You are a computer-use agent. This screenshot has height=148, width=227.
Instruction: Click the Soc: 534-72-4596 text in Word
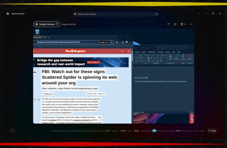[141, 78]
